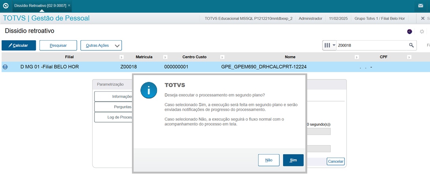
Task: Click the Administrador user label in header
Action: 310,19
